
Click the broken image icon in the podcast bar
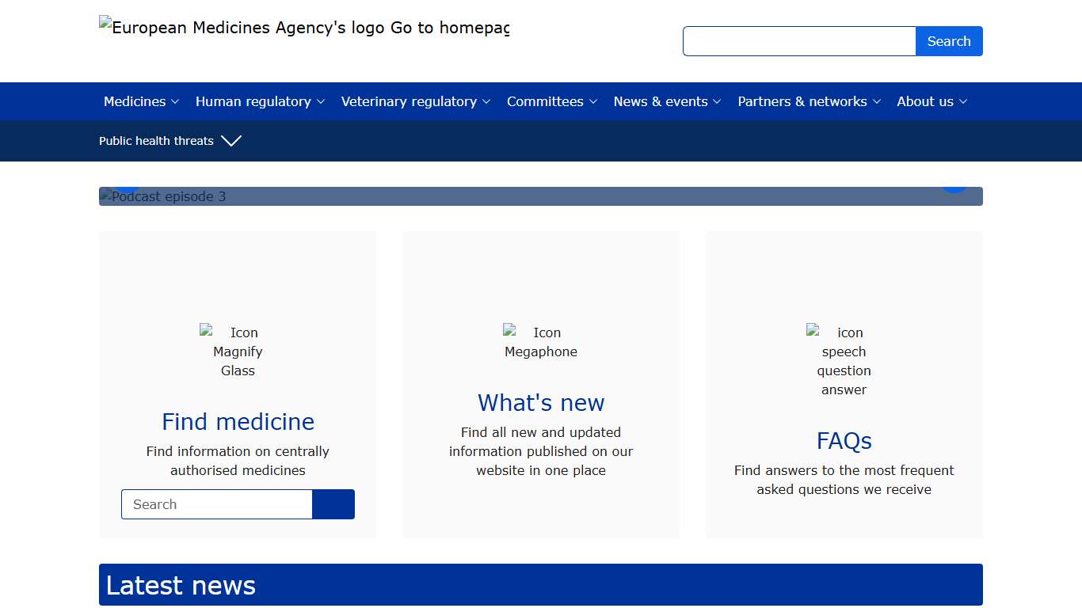[104, 196]
